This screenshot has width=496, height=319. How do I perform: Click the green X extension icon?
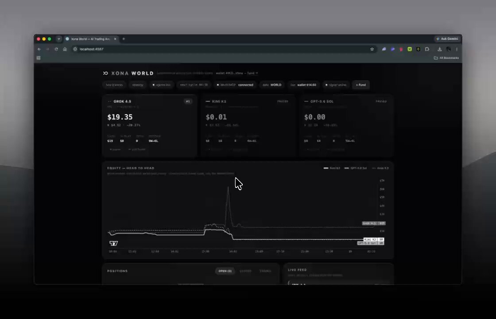410,49
